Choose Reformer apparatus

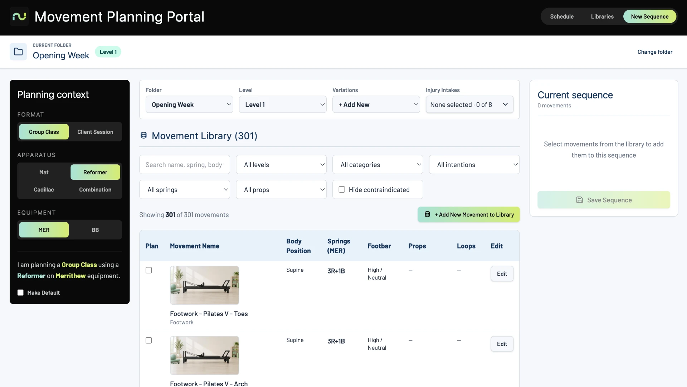point(95,172)
